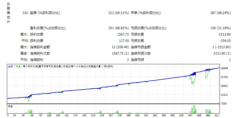235x118 pixels.
Task: Select largest profit trade value 1567.75
Action: (x=123, y=34)
